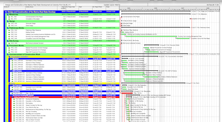Image resolution: width=222 pixels, height=122 pixels.
Task: Click activity icon for Slab and Beam Formwork
Action: click(x=14, y=120)
